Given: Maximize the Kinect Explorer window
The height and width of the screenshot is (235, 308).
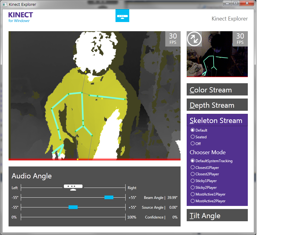Looking at the screenshot, I should tap(235, 3).
